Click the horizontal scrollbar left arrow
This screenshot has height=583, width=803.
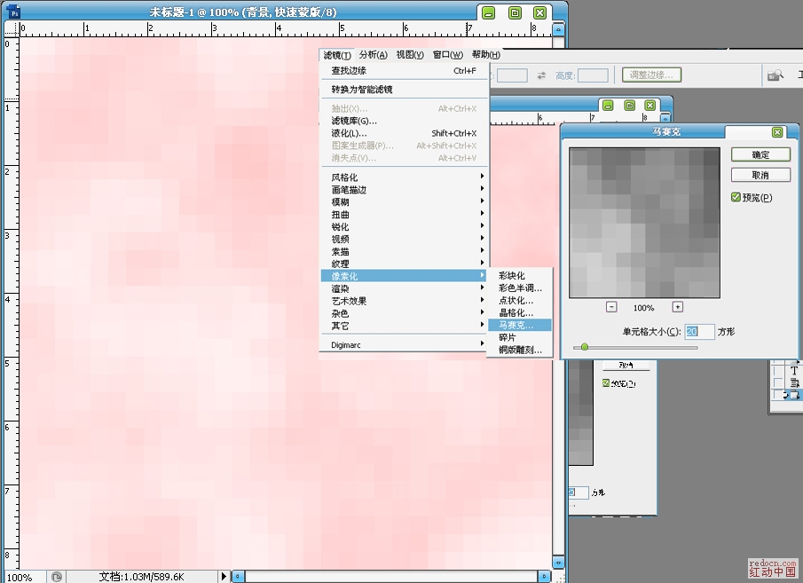[238, 577]
